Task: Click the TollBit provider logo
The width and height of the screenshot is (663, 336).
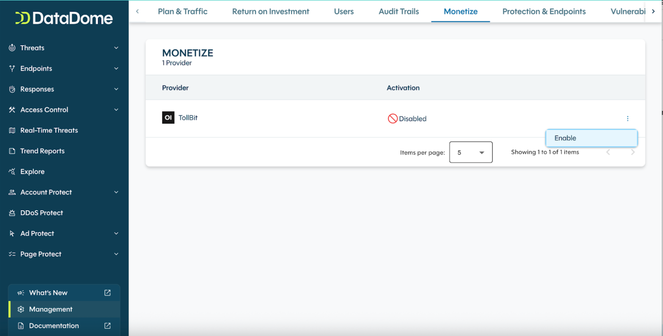Action: [168, 118]
